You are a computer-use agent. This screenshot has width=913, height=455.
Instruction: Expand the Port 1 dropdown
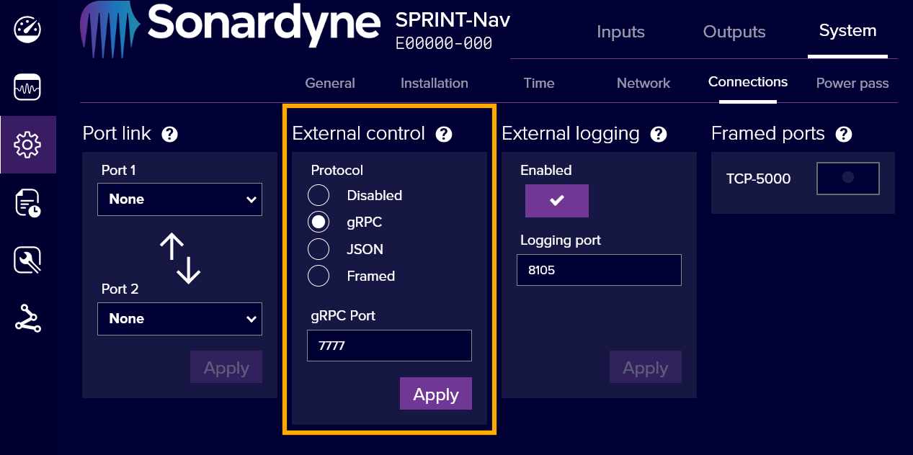click(179, 199)
